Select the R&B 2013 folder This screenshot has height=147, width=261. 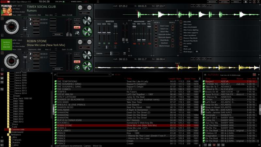[18, 122]
